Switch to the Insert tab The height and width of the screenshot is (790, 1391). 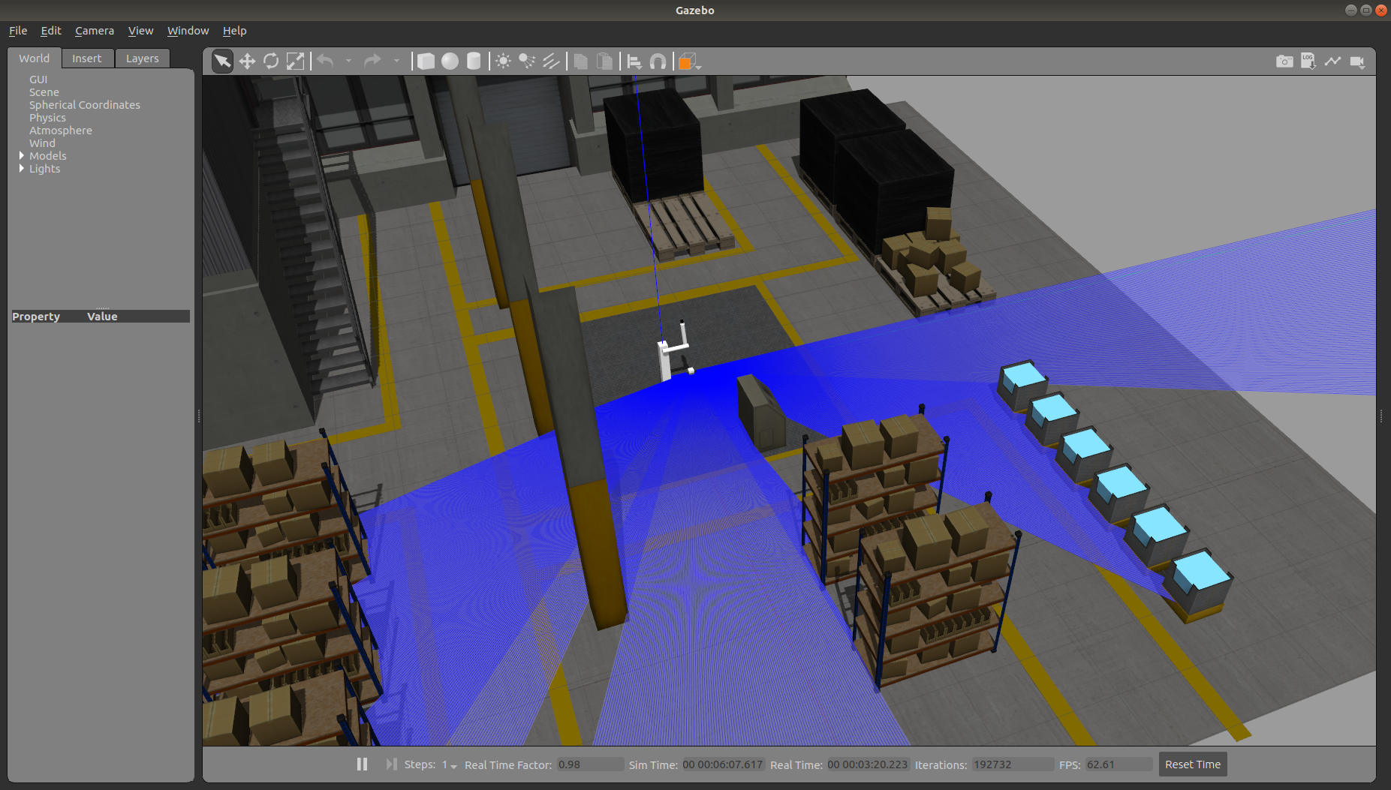click(x=87, y=58)
